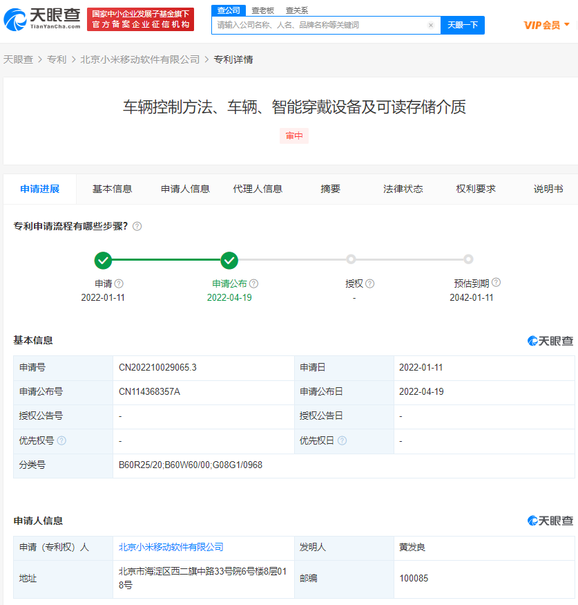
Task: Select the 查老板 search tab
Action: [x=263, y=10]
